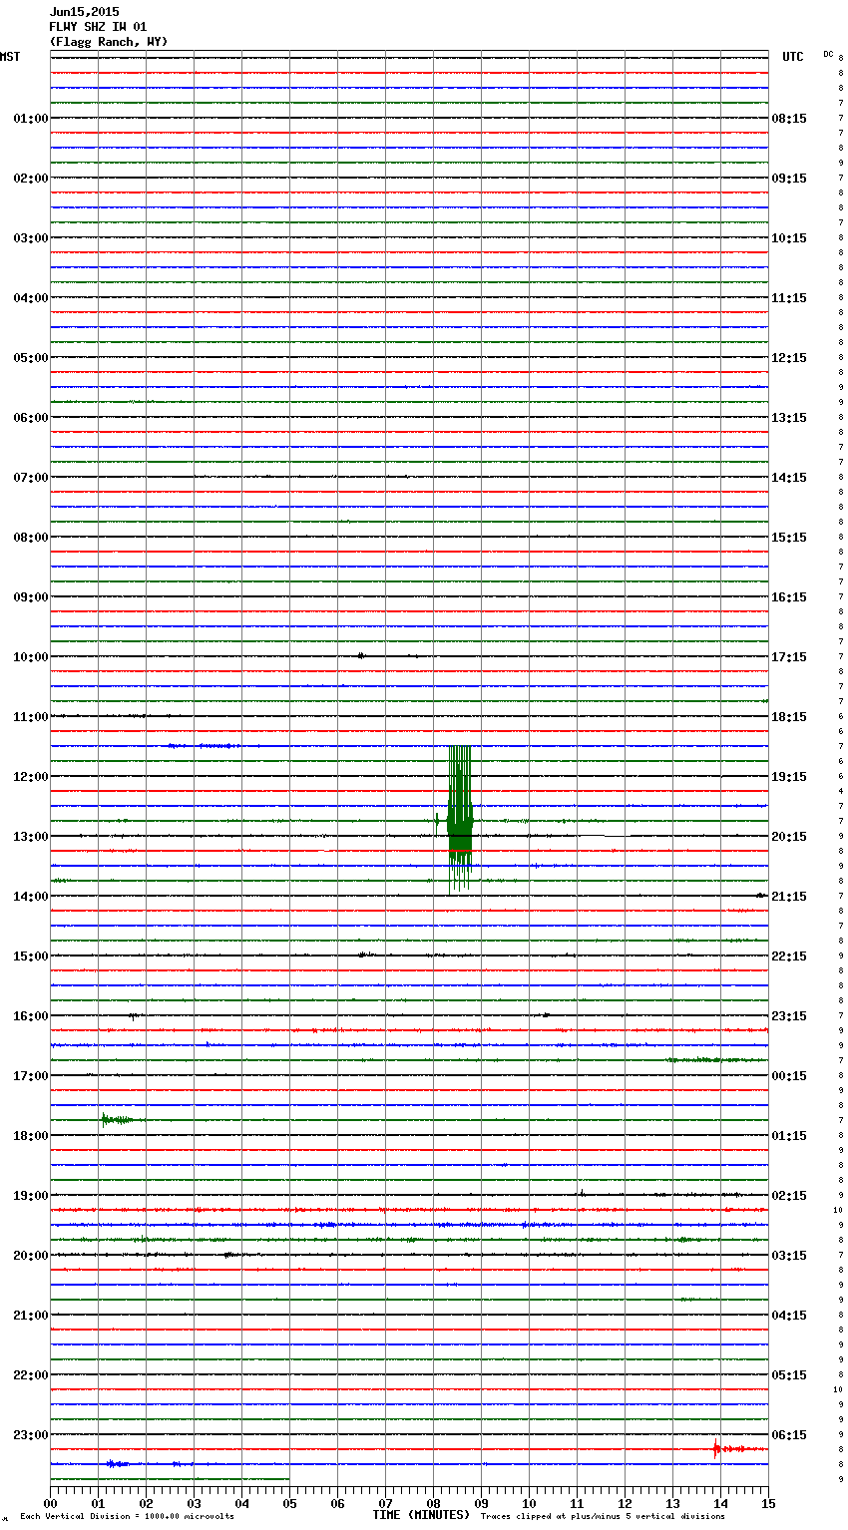The width and height of the screenshot is (848, 1530).
Task: Click the 12:15 UTC time label
Action: pyautogui.click(x=789, y=358)
